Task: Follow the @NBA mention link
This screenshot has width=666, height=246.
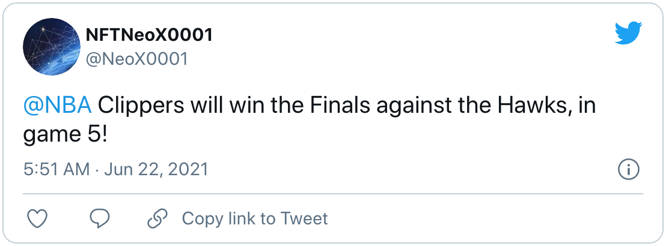Action: (57, 106)
